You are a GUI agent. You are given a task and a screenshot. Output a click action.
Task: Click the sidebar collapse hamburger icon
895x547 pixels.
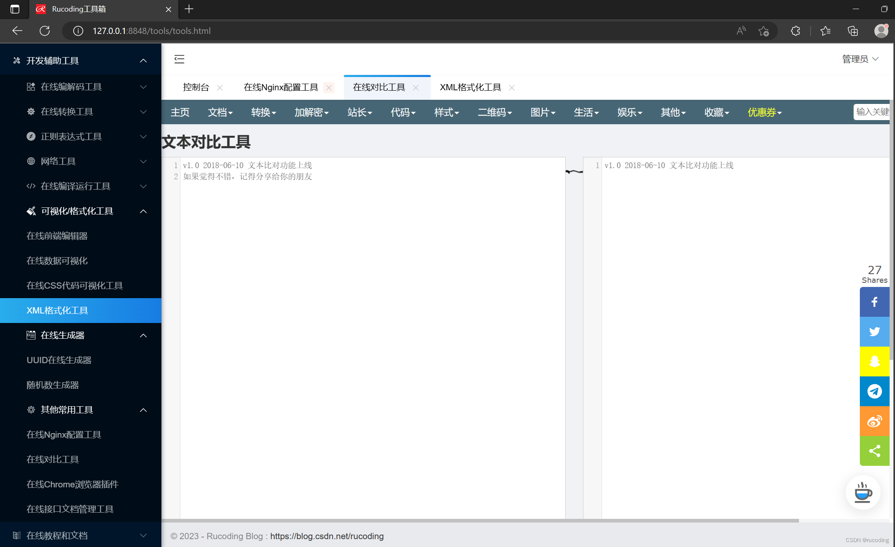click(179, 59)
